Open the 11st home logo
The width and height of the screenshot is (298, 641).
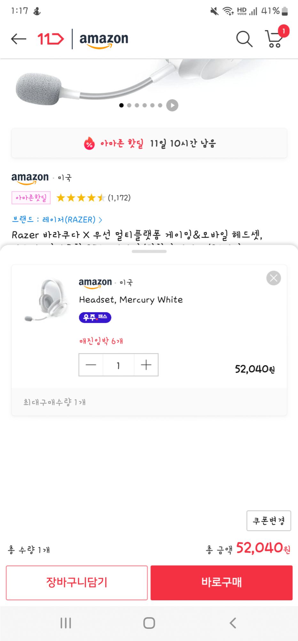pos(51,39)
